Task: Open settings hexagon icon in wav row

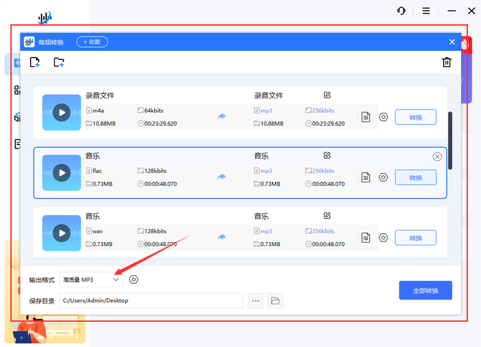Action: (x=383, y=237)
